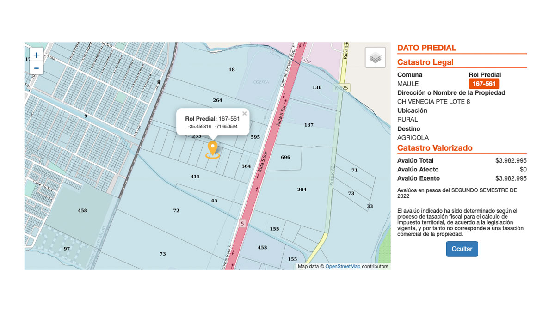Open the map layers selector

tap(375, 58)
